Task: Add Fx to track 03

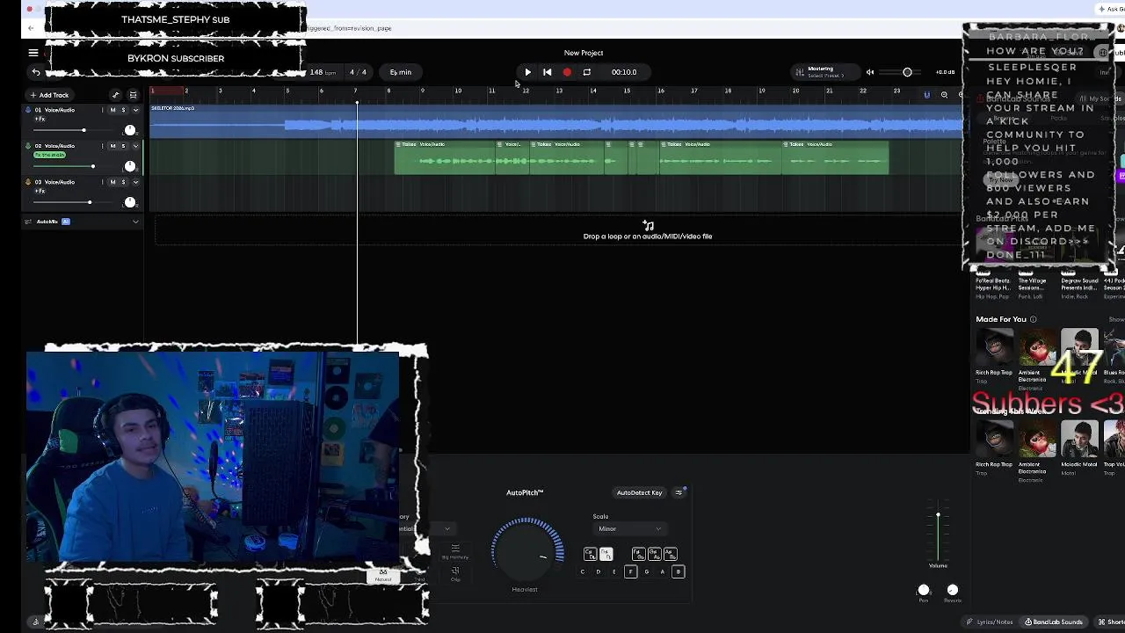Action: [40, 191]
